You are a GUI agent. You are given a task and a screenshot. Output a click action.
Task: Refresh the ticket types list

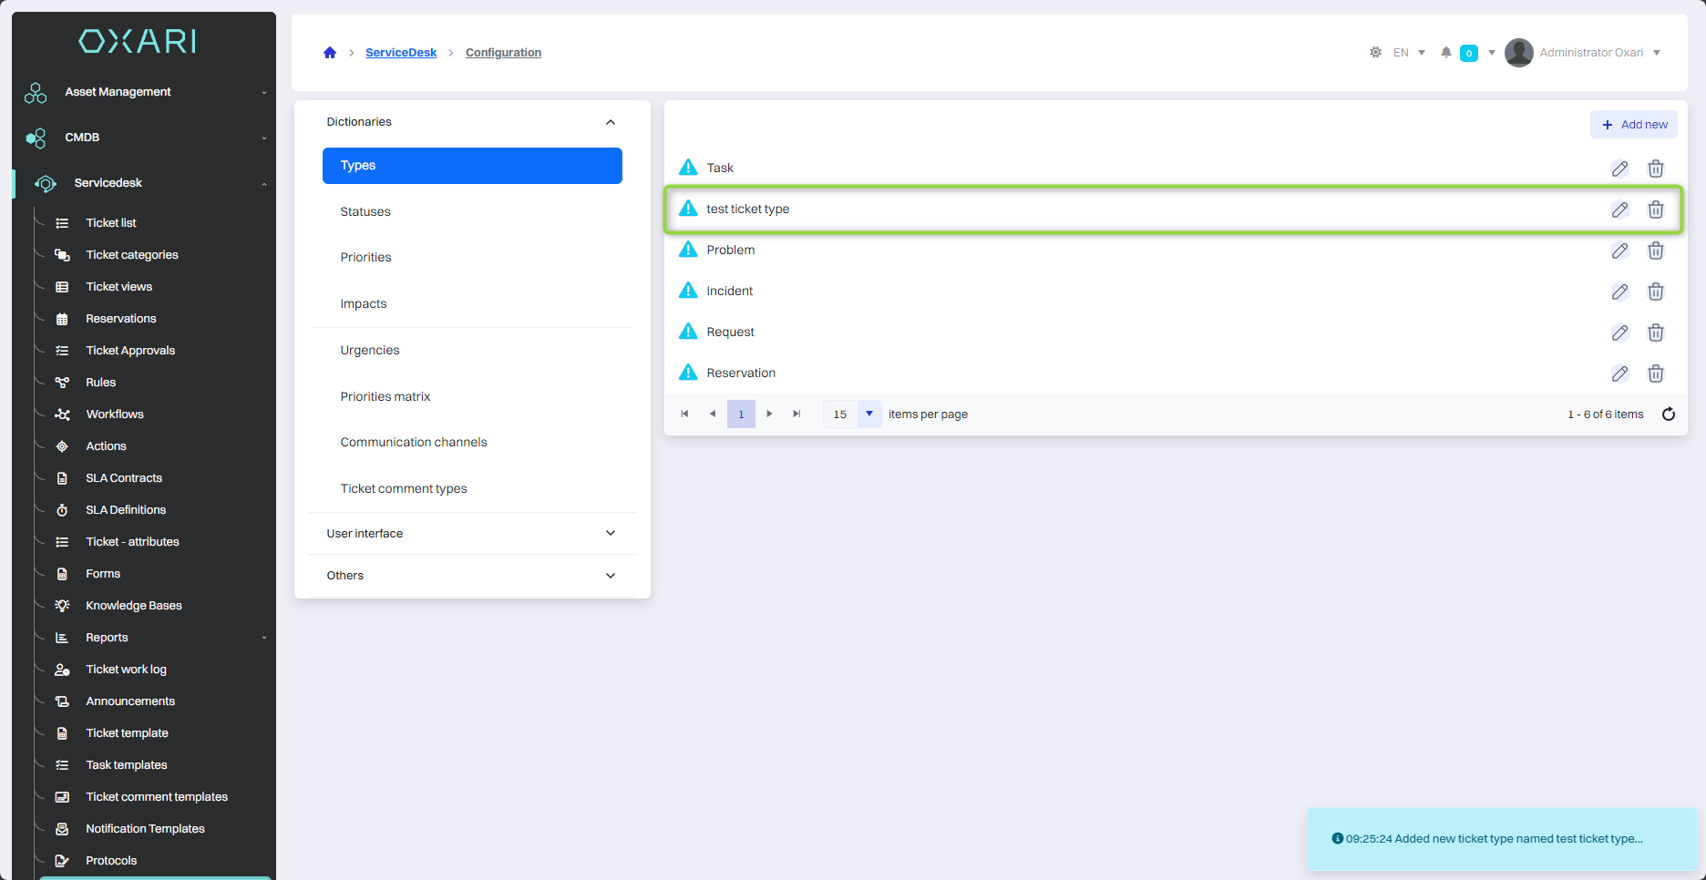[1669, 414]
